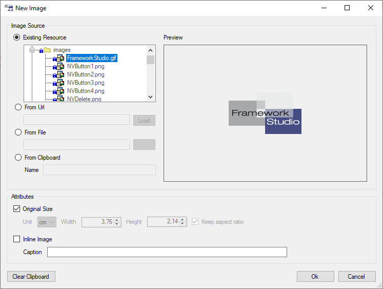Enable the Inline Image checkbox
Image resolution: width=383 pixels, height=289 pixels.
[x=16, y=239]
